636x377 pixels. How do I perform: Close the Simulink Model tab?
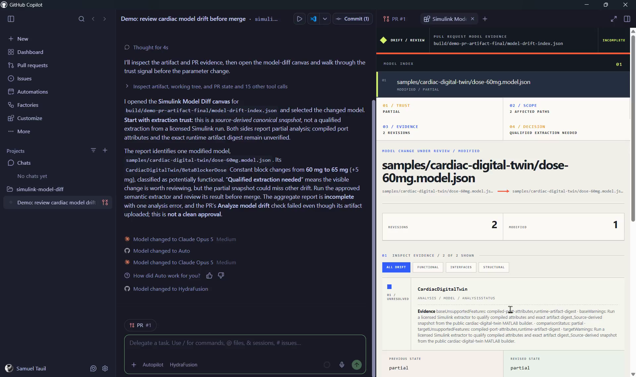473,19
